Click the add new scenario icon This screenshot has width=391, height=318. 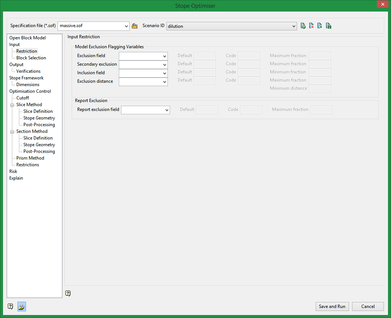[x=303, y=26]
